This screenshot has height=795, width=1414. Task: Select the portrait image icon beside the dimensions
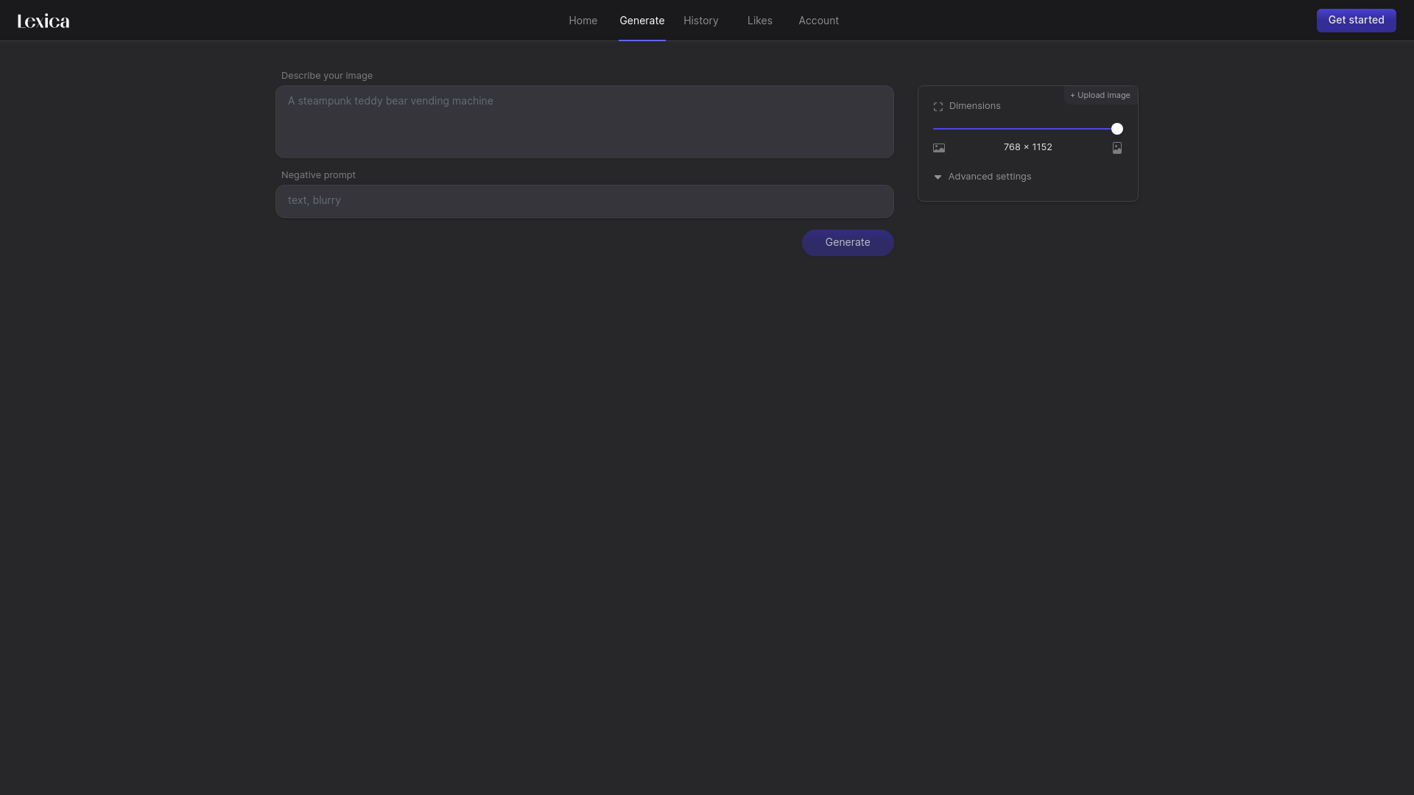(1116, 147)
